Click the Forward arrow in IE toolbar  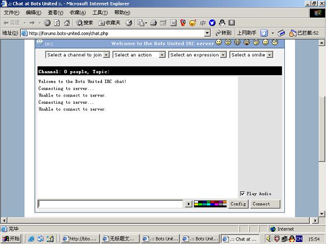(32, 23)
